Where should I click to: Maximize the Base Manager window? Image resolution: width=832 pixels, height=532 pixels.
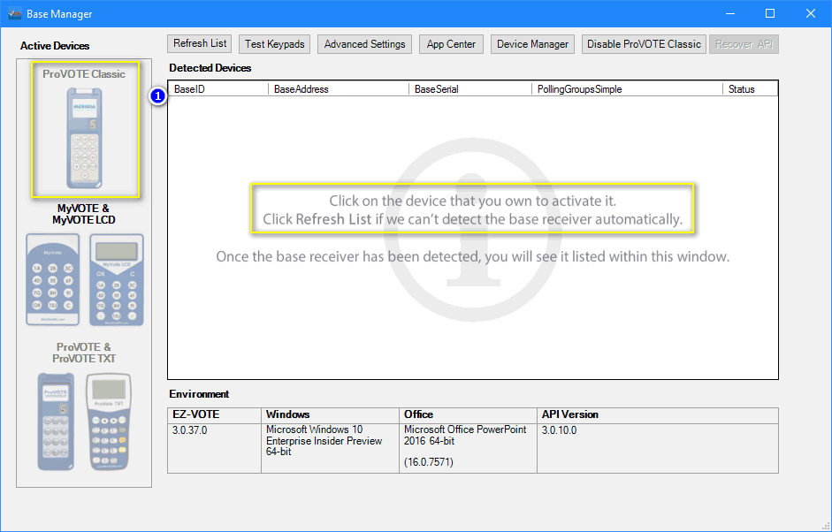point(770,14)
